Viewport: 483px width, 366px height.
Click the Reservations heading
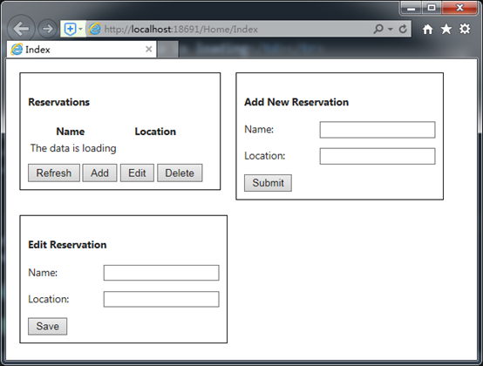58,102
